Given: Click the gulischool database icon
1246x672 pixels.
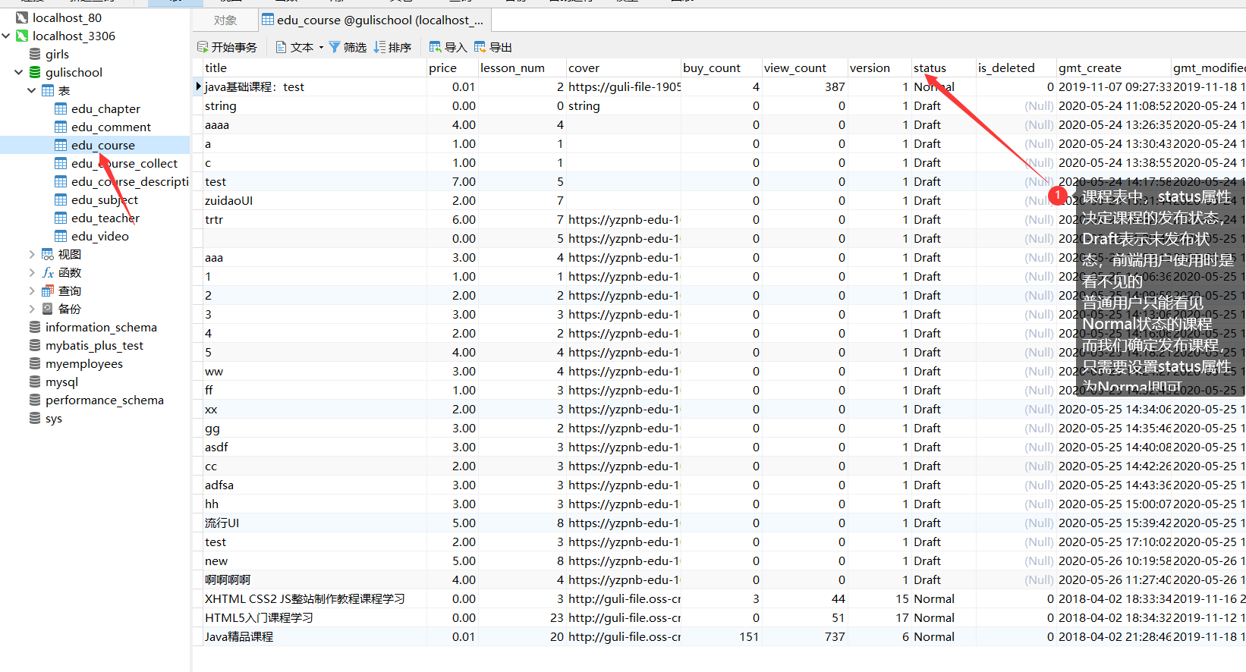Looking at the screenshot, I should point(35,72).
